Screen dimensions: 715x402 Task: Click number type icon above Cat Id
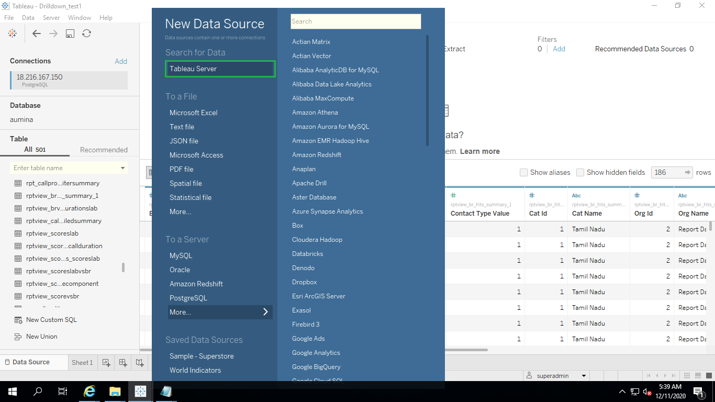tap(532, 196)
